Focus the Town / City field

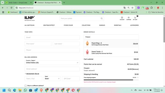33,79
